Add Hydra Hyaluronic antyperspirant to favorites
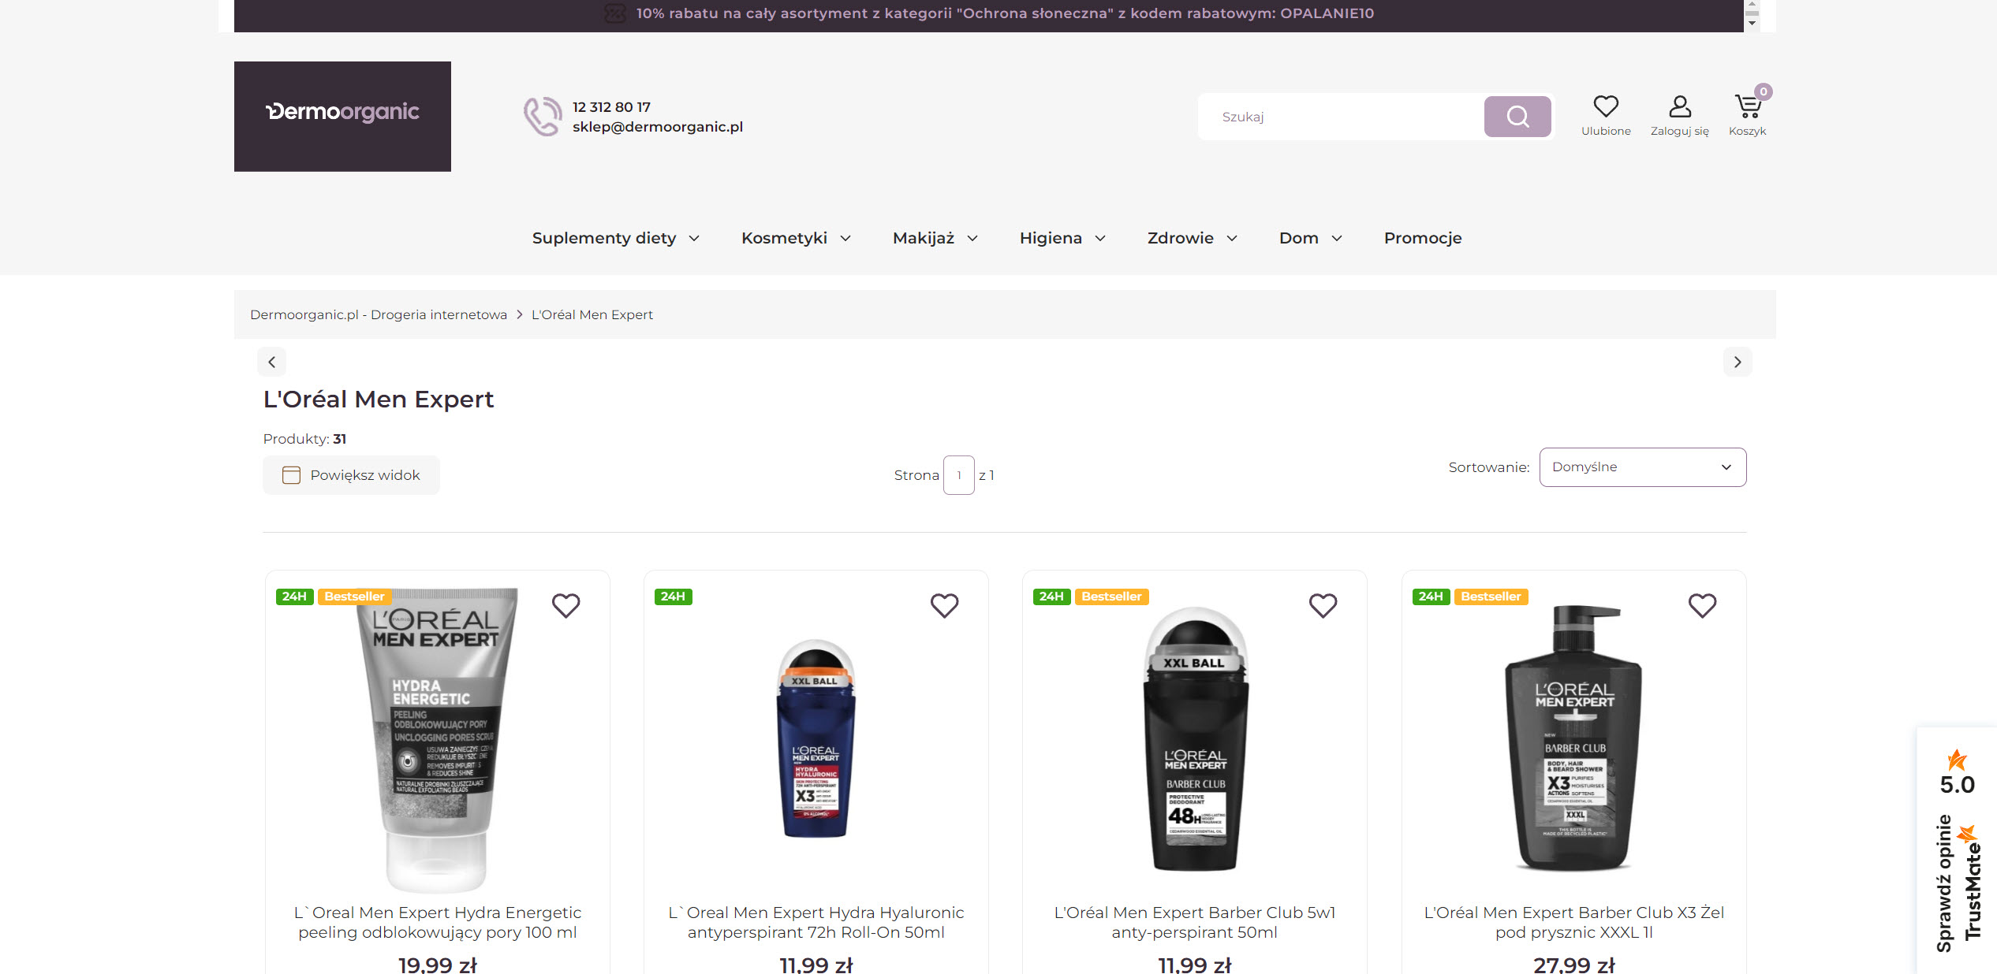The height and width of the screenshot is (974, 1997). (x=944, y=605)
